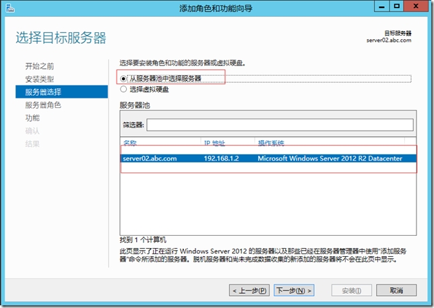Click the 上一步(P) back button
The image size is (434, 308).
pyautogui.click(x=249, y=290)
